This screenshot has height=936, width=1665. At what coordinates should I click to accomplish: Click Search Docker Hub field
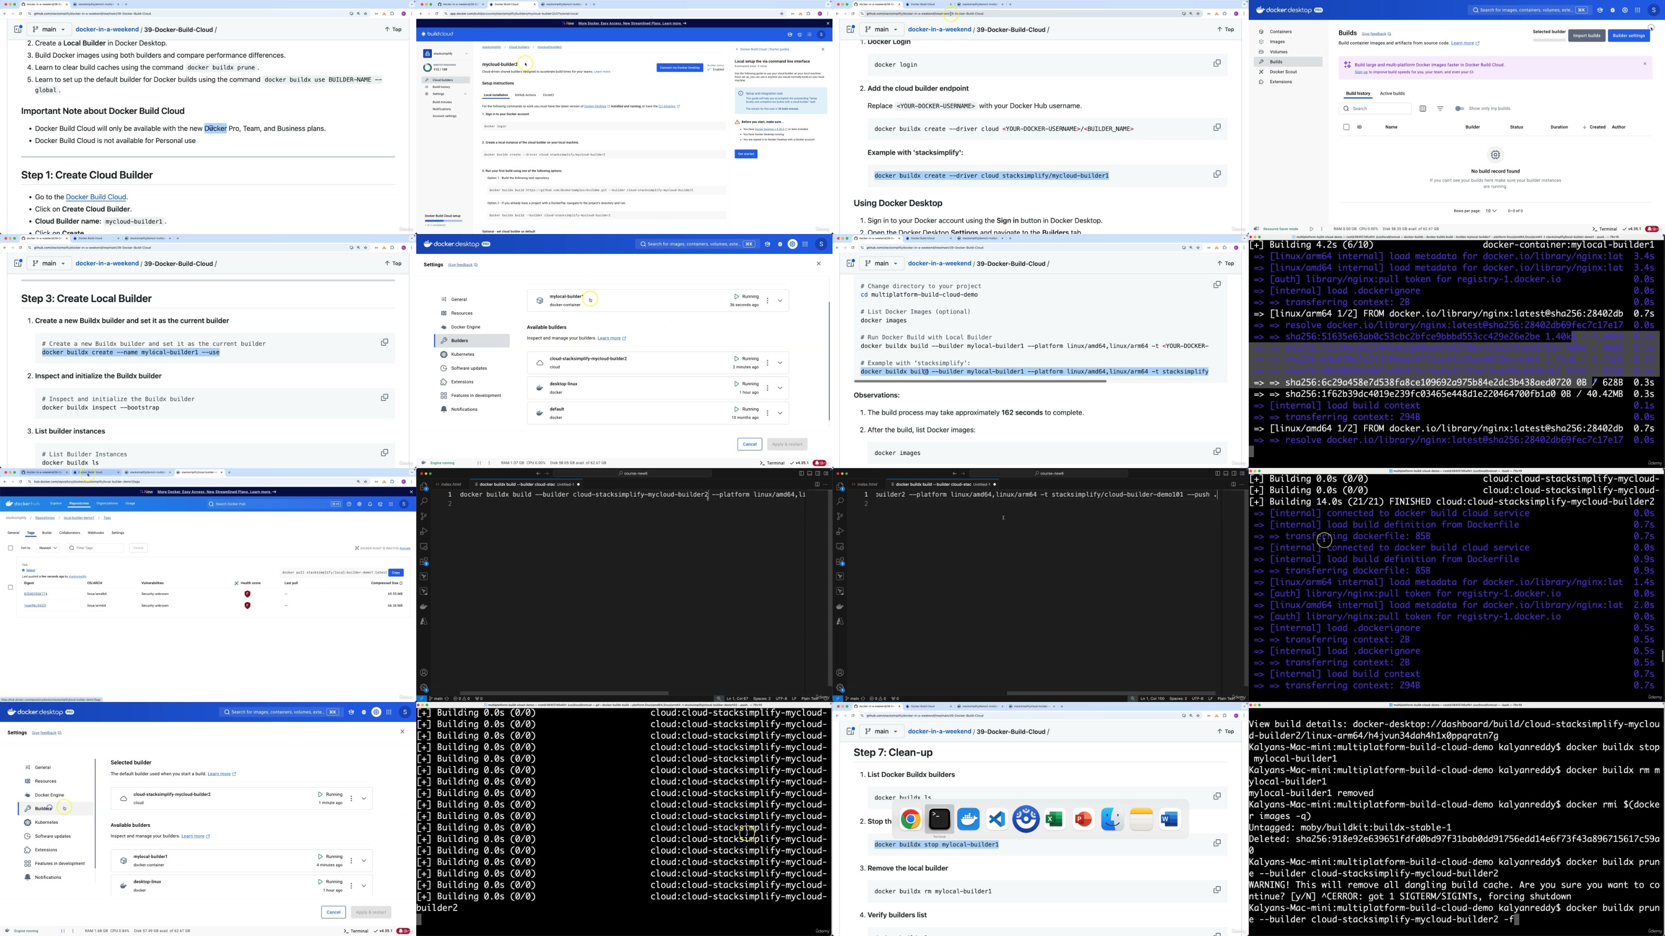[274, 504]
